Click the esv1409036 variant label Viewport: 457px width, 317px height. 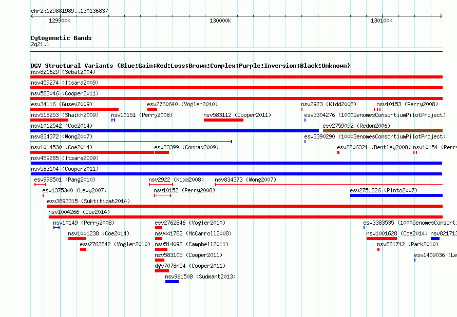pos(435,255)
